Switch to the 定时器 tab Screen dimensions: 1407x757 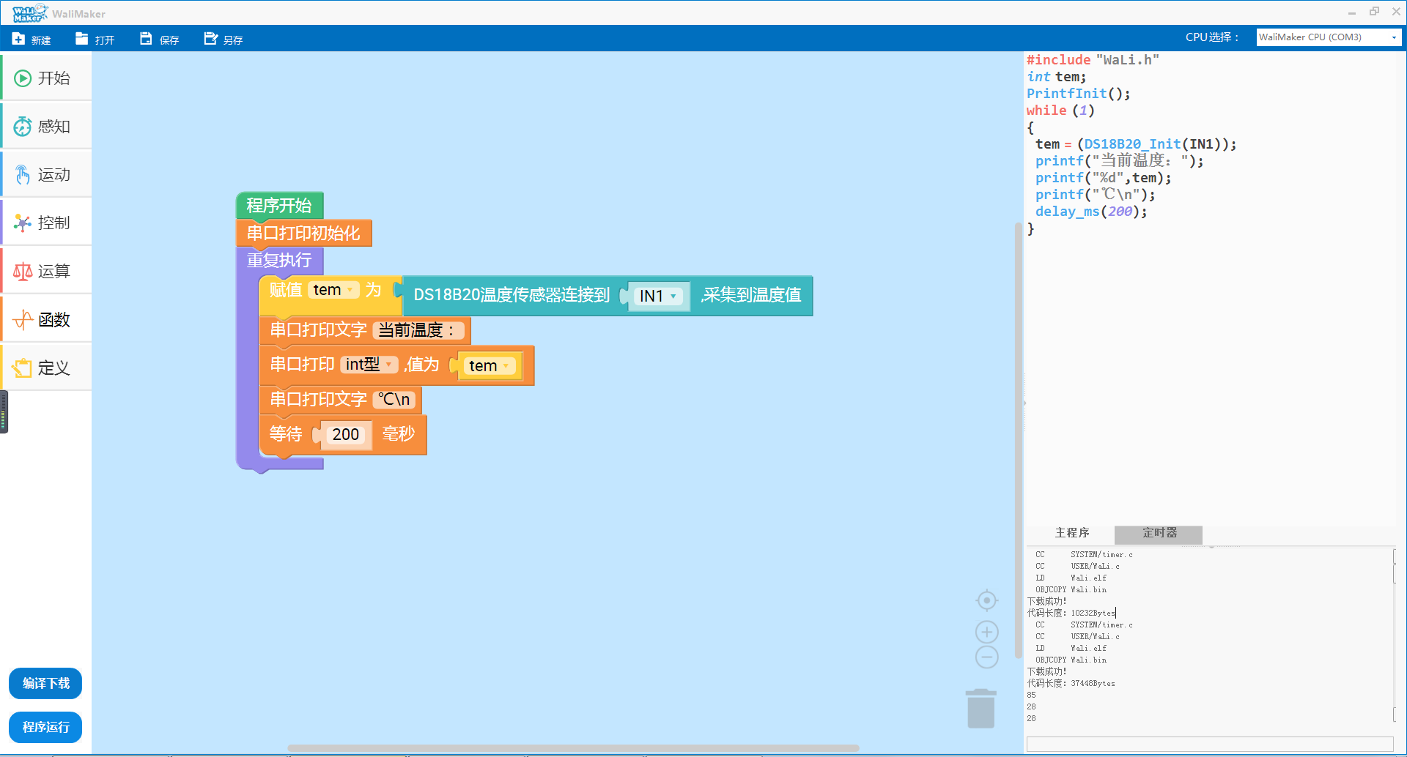point(1159,533)
